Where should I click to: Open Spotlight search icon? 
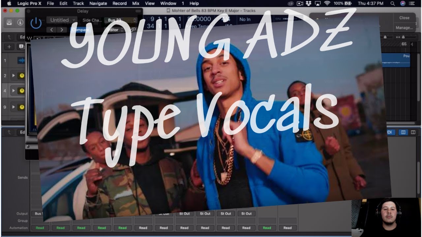(393, 3)
